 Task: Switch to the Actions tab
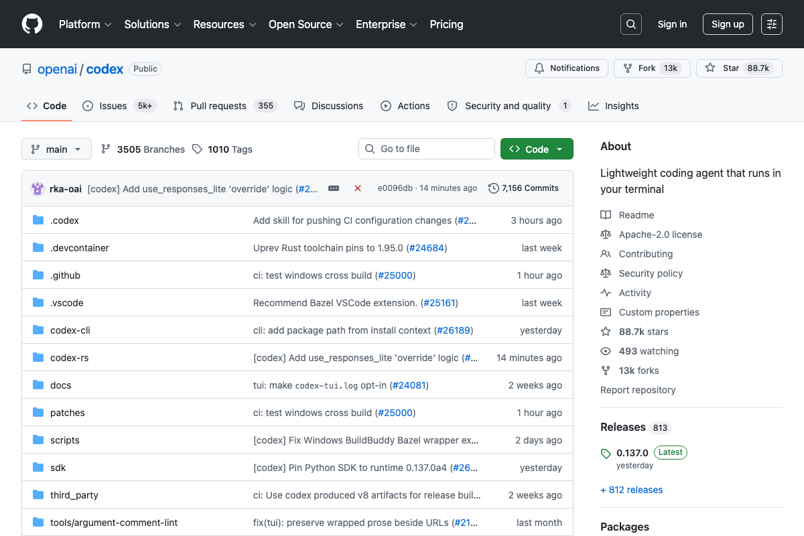(405, 106)
